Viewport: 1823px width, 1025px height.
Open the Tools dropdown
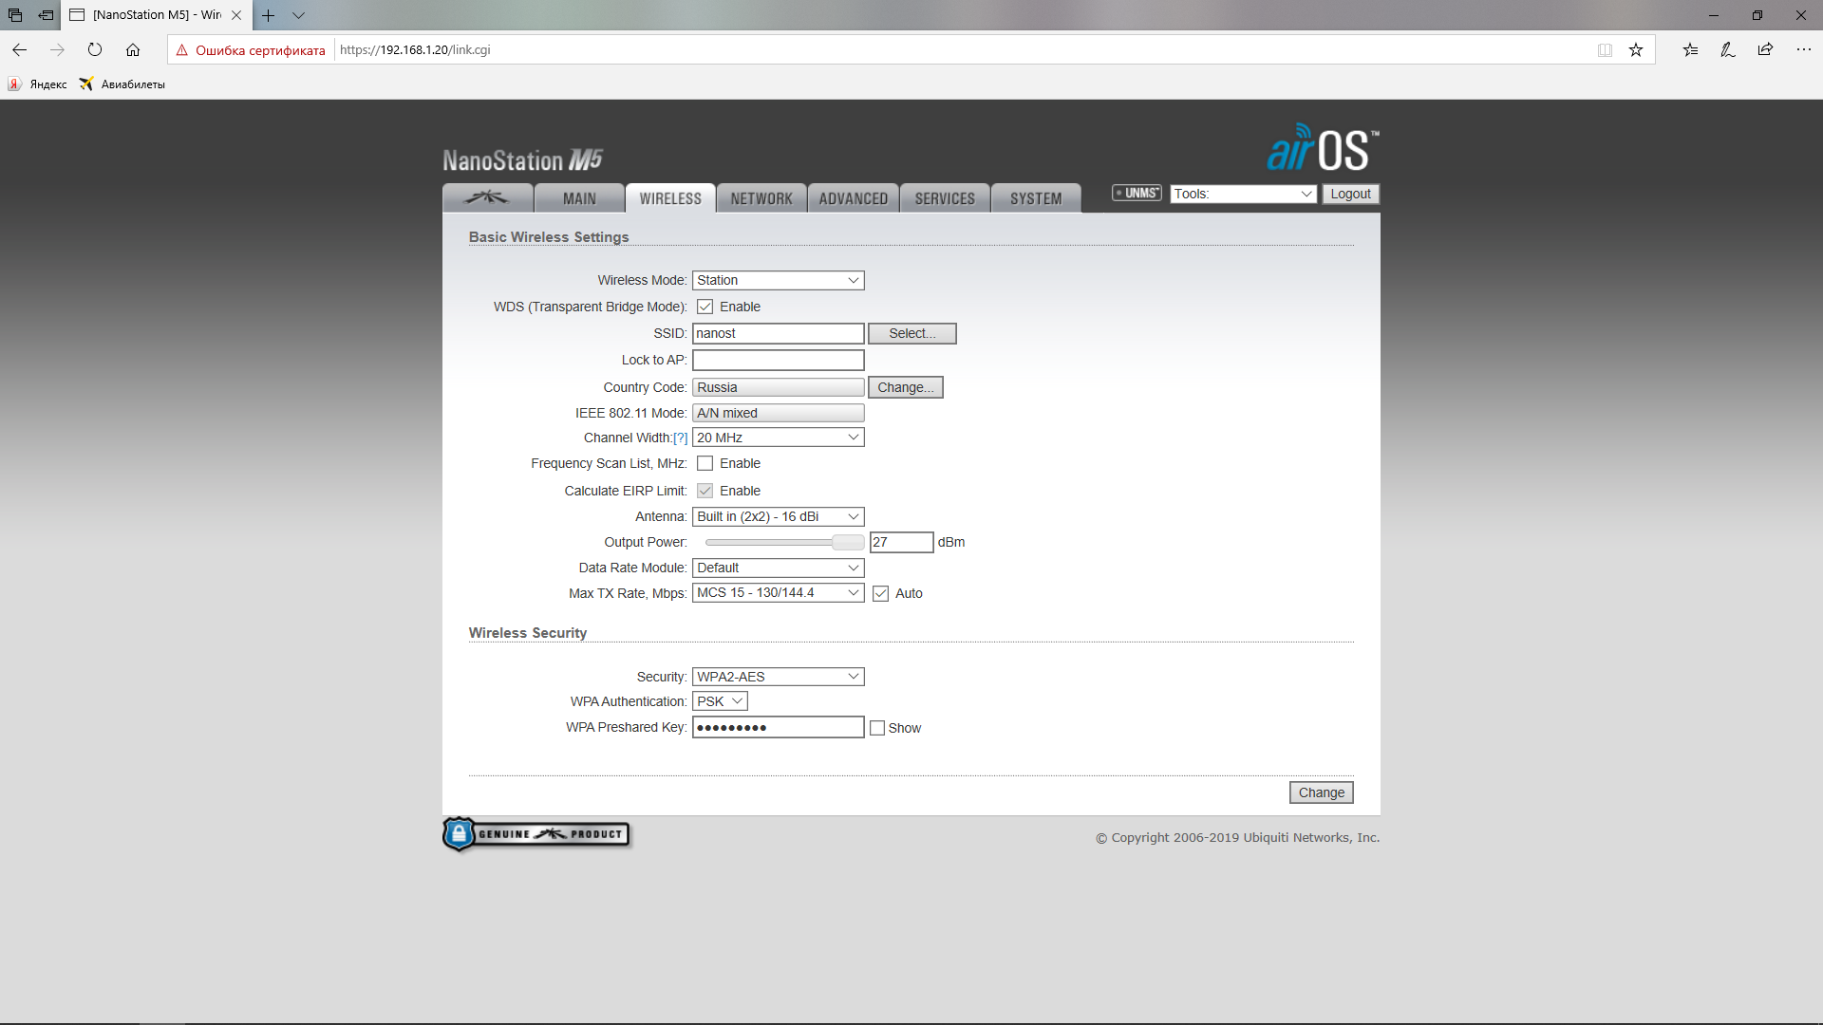point(1243,194)
